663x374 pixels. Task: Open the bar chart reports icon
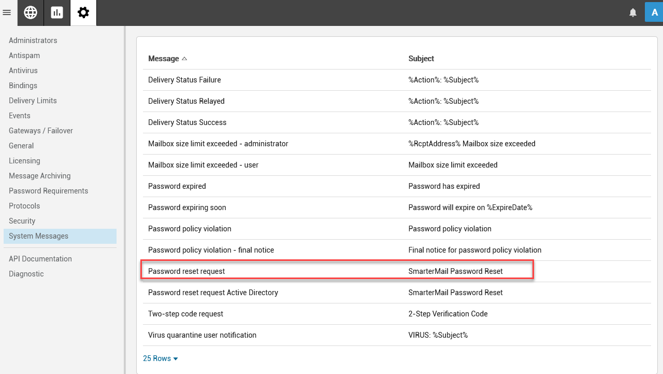click(x=57, y=13)
